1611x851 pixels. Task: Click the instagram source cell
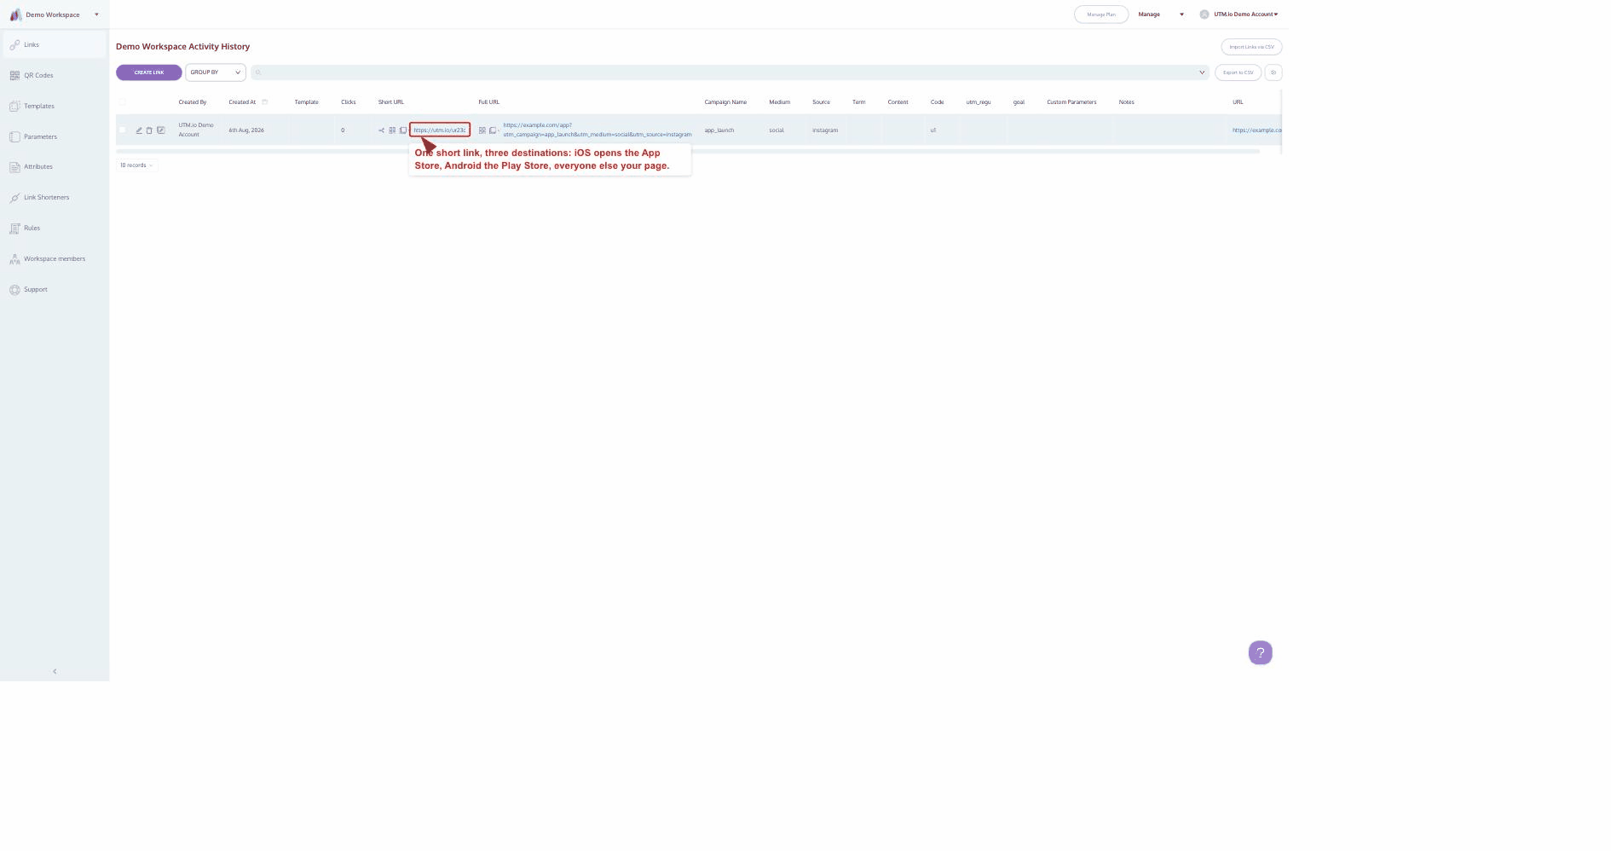click(825, 130)
